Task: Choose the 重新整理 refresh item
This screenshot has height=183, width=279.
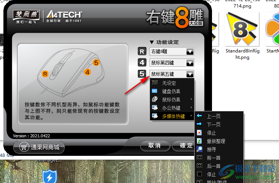Action: point(219,141)
